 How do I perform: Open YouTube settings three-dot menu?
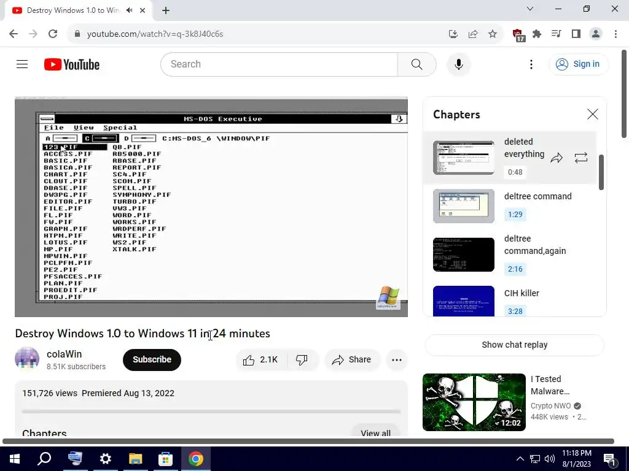[531, 64]
